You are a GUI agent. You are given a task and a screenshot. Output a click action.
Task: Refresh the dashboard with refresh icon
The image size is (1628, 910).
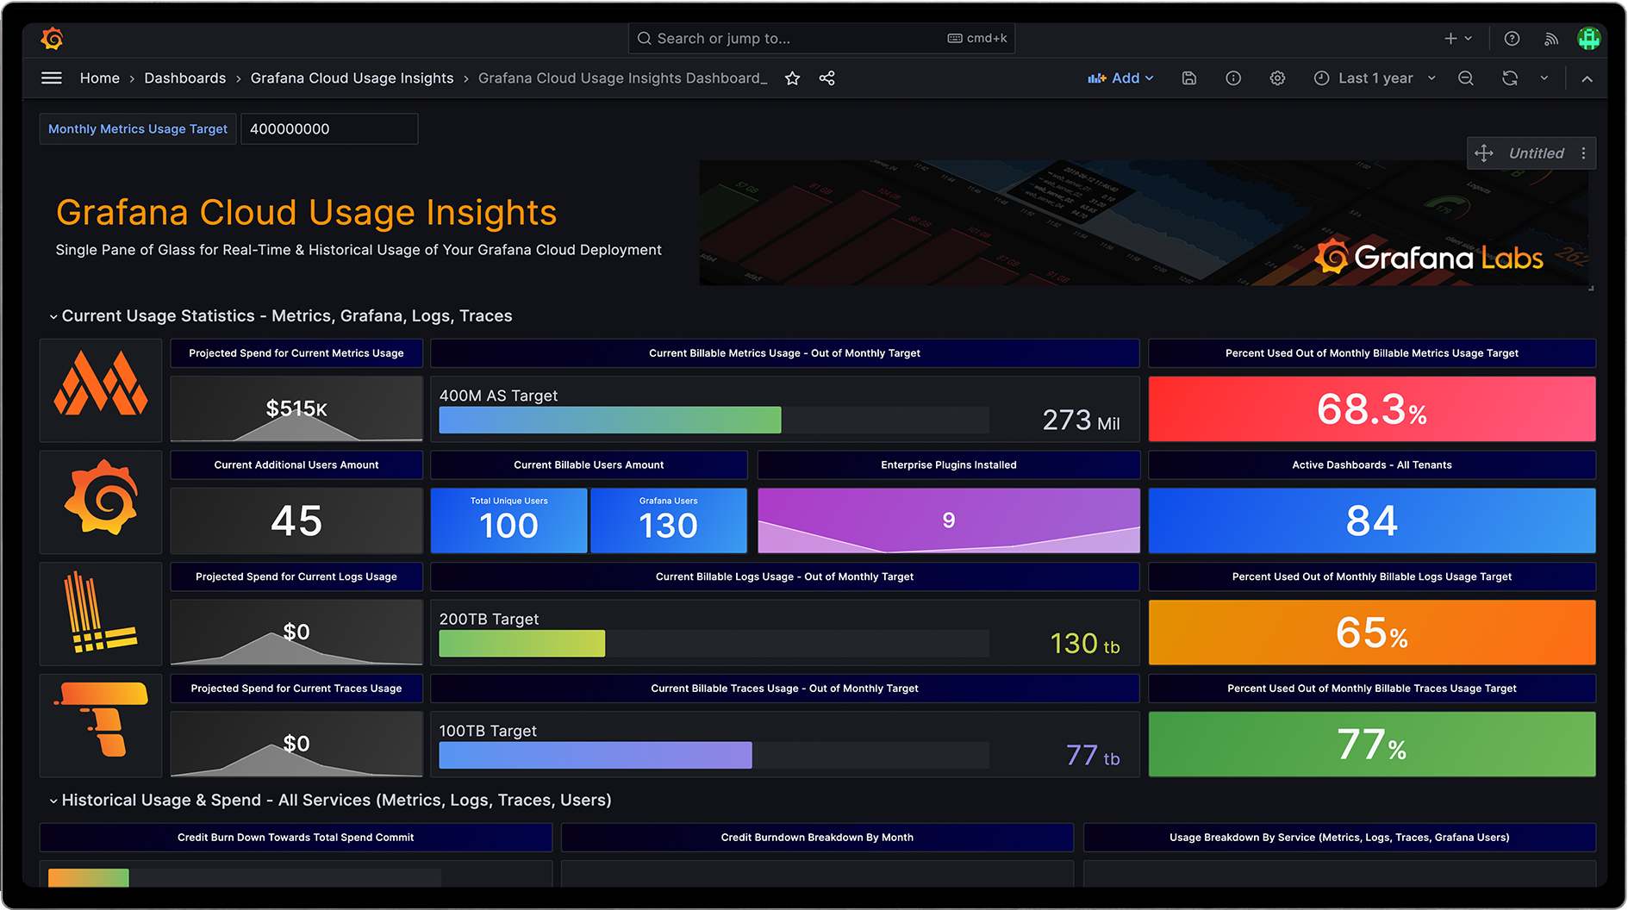1510,78
